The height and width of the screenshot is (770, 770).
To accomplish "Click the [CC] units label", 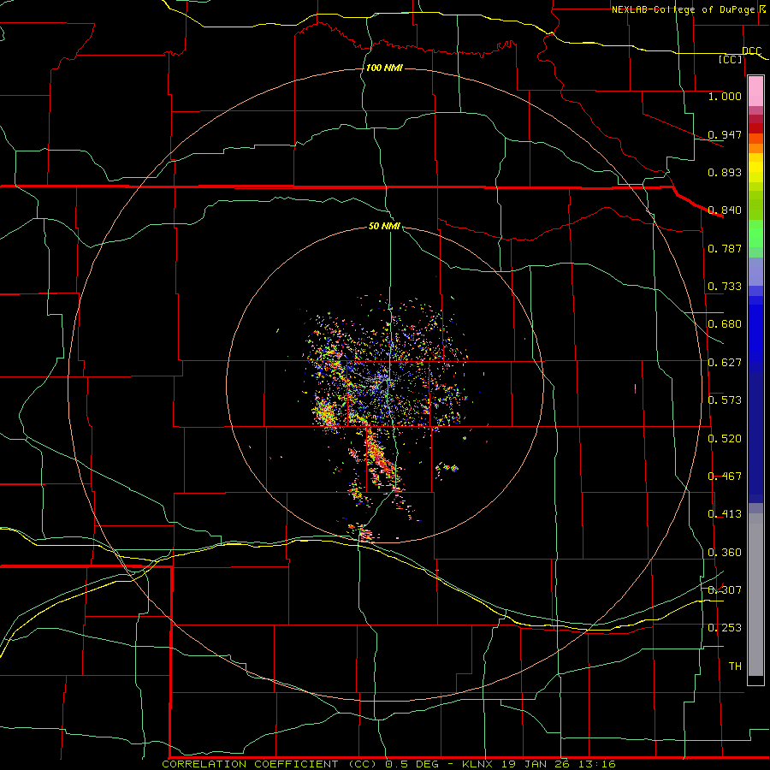I will (731, 59).
